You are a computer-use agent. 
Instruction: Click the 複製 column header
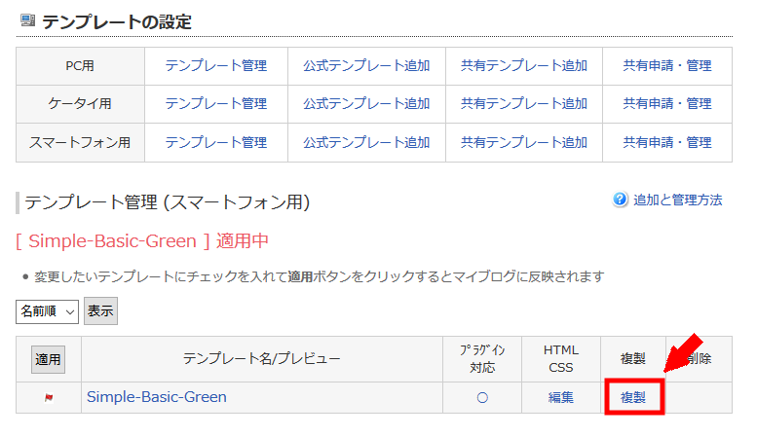[x=633, y=359]
